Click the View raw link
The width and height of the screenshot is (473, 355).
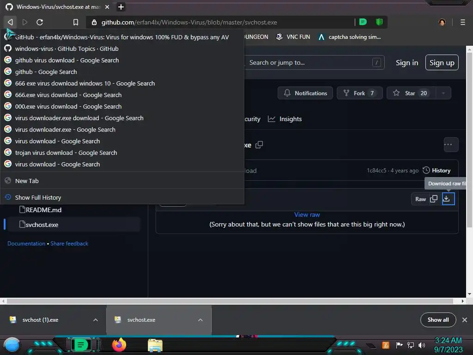307,214
